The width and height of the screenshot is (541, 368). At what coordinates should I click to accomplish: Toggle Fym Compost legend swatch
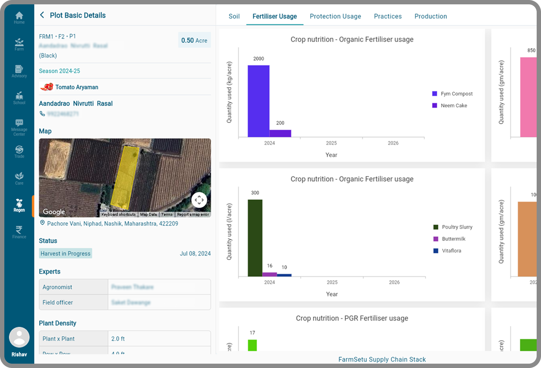[435, 94]
